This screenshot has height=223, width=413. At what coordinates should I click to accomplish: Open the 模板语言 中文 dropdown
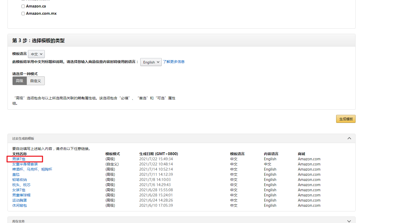tap(36, 54)
